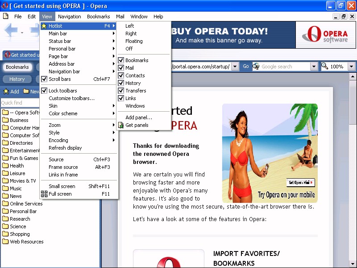Screen dimensions: 357x268
Task: Expand the Skin submenu
Action: [x=79, y=106]
